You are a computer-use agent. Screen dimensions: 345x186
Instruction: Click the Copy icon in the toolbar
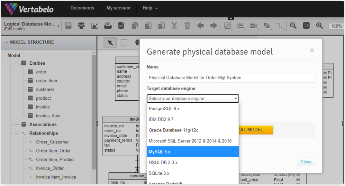click(135, 26)
